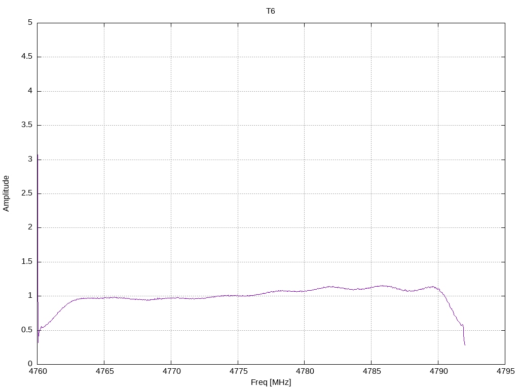This screenshot has height=389, width=519.
Task: Click the x-axis tick label 4790
Action: click(438, 371)
